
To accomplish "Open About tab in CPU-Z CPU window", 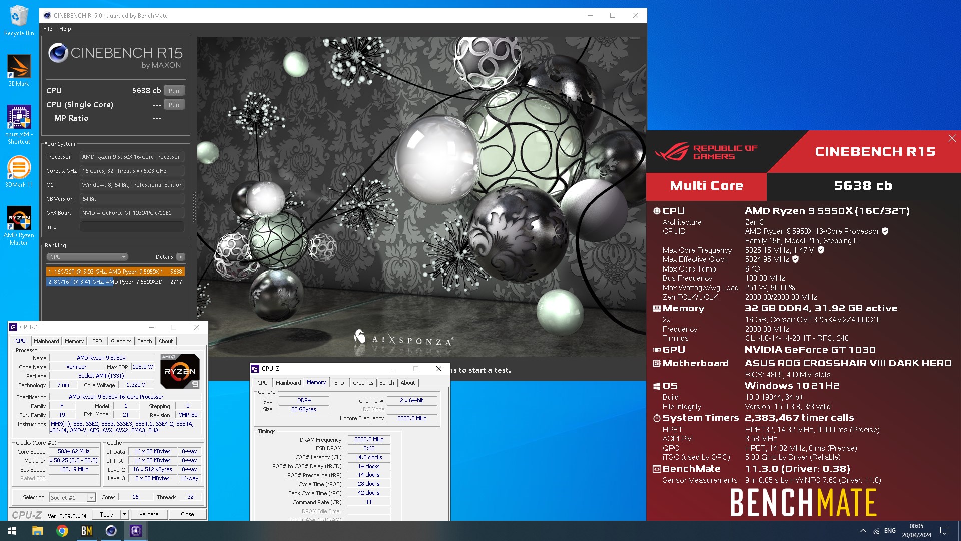I will [166, 341].
